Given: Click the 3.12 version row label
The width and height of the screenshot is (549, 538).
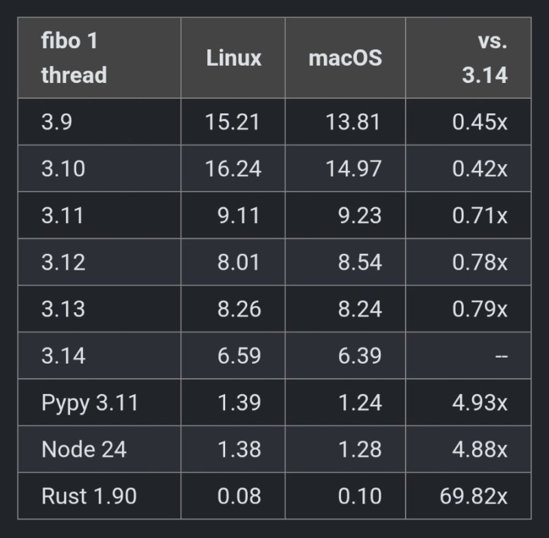Looking at the screenshot, I should click(63, 262).
